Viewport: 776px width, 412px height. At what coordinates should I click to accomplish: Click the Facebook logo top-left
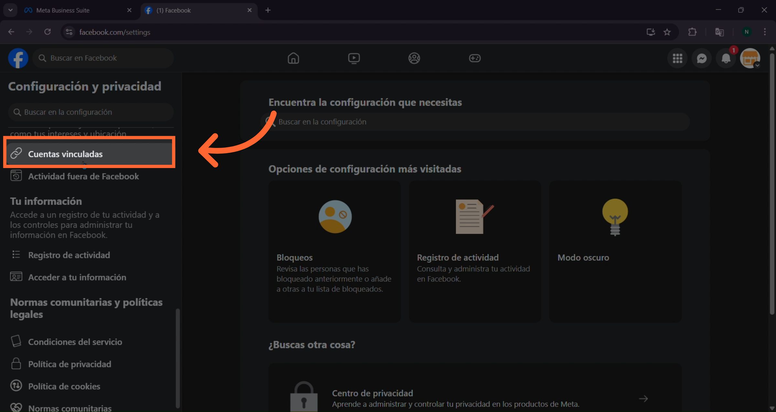tap(18, 58)
